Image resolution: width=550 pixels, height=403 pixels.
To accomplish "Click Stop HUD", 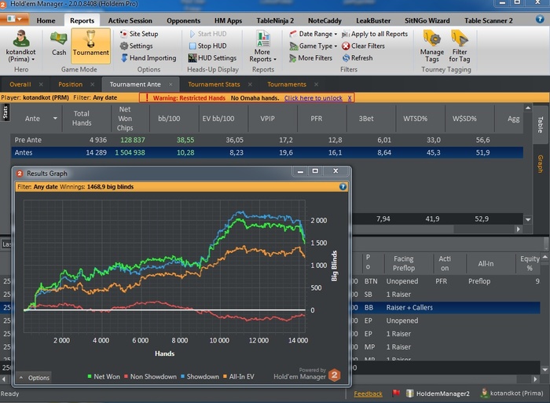I will click(208, 46).
